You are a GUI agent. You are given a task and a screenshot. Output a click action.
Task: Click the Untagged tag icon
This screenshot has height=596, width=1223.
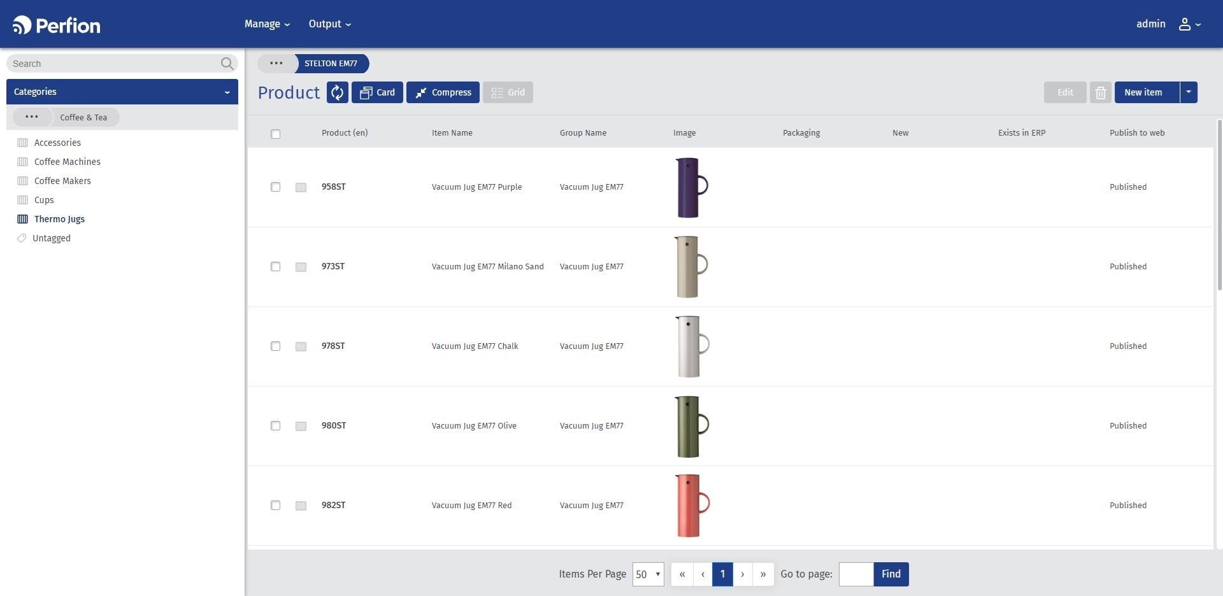coord(21,238)
